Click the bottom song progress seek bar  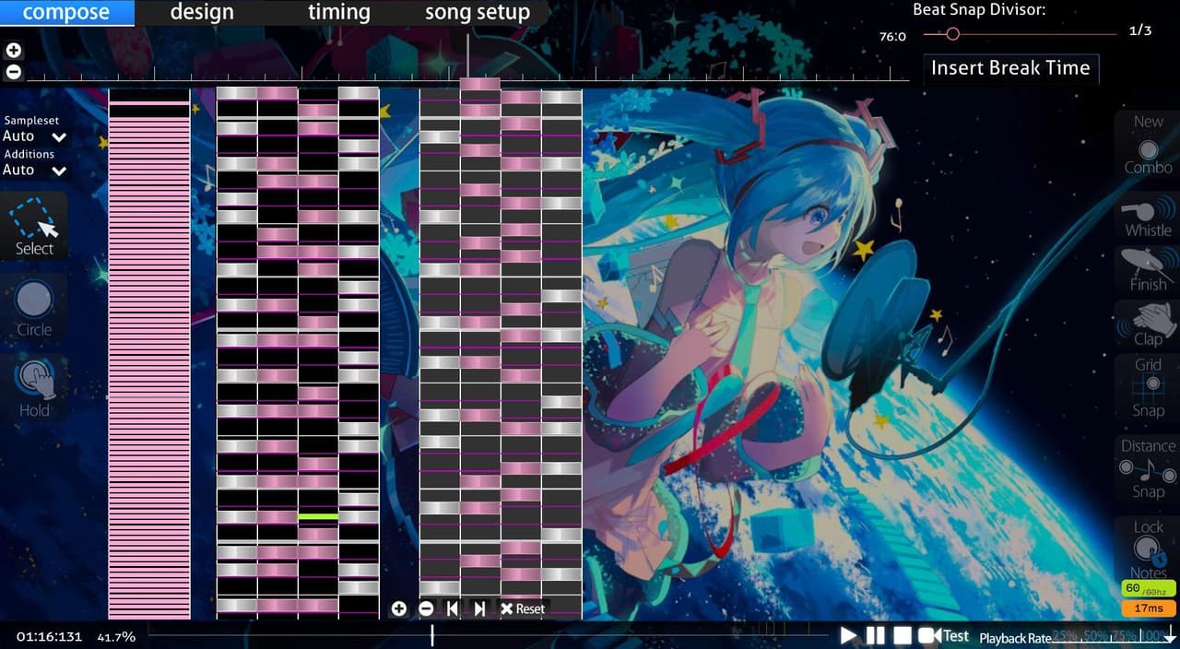tap(488, 635)
